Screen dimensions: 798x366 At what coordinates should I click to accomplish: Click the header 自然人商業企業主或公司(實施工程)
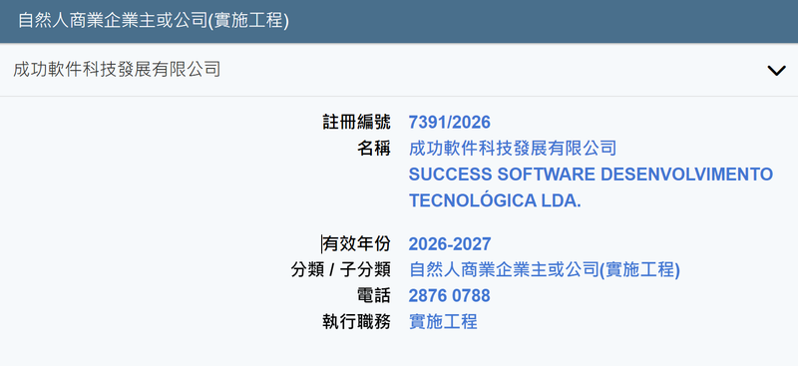pyautogui.click(x=154, y=21)
